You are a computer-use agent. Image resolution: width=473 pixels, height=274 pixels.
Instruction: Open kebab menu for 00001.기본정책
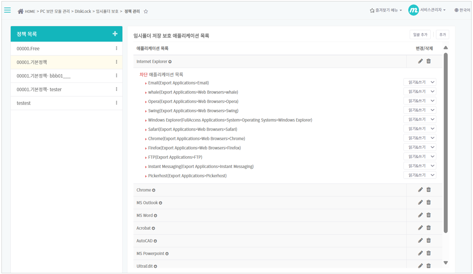coord(117,62)
